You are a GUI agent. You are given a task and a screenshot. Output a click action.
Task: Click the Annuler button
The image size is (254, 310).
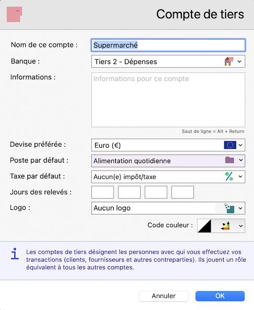click(164, 296)
